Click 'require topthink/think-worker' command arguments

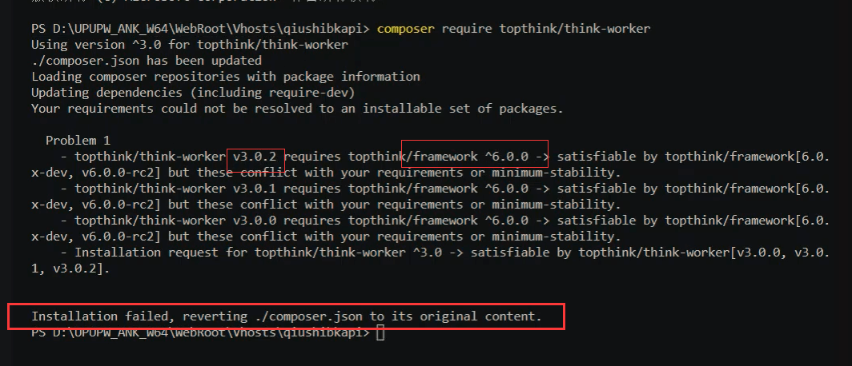(545, 28)
